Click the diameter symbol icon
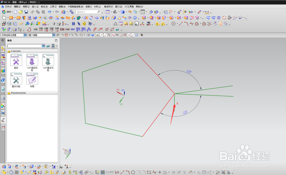Screen dimensions: 286x175 click(x=107, y=29)
